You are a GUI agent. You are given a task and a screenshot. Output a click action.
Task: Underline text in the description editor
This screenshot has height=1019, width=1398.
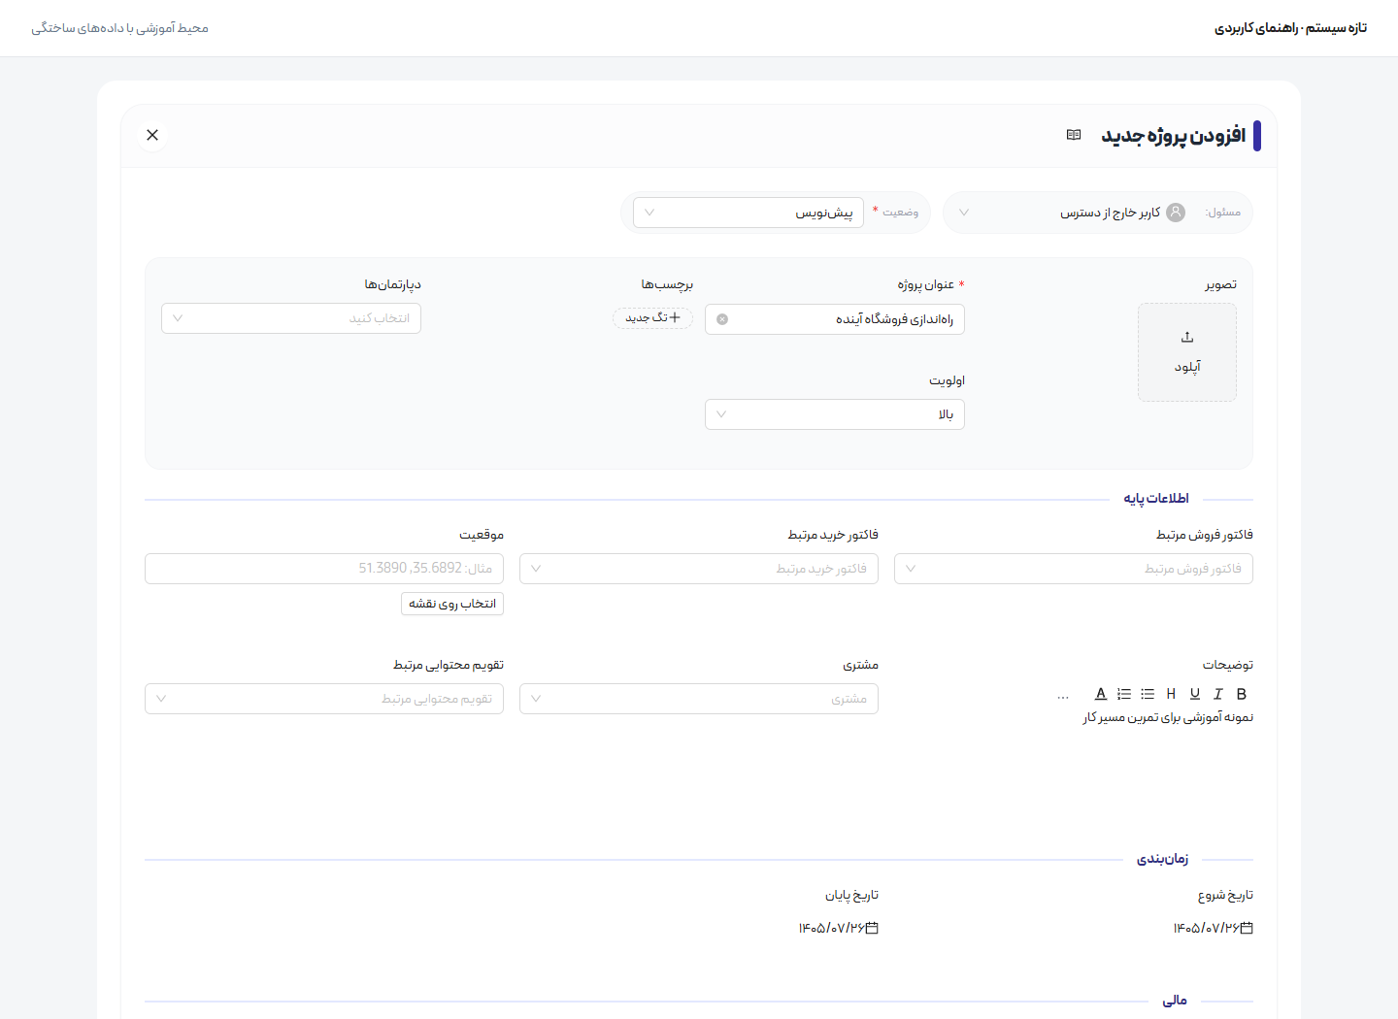click(x=1195, y=694)
